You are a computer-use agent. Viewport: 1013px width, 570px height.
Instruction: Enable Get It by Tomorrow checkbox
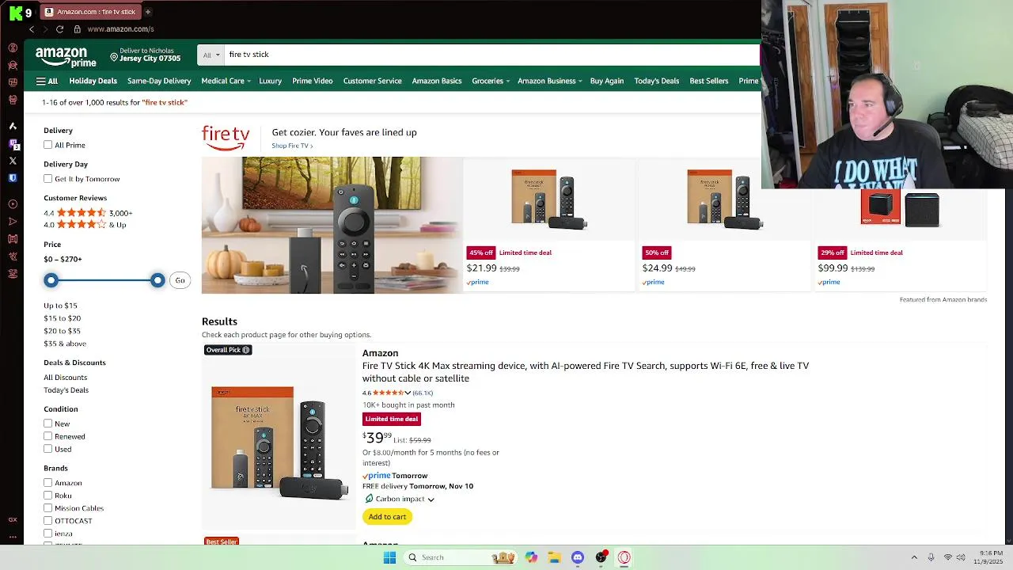coord(48,179)
